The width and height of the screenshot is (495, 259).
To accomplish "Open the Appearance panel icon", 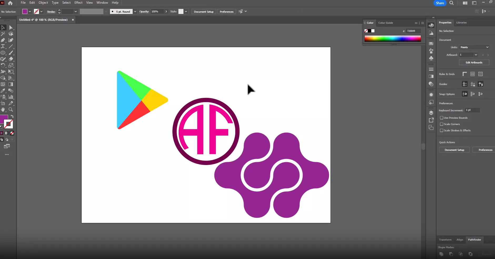I will [431, 95].
